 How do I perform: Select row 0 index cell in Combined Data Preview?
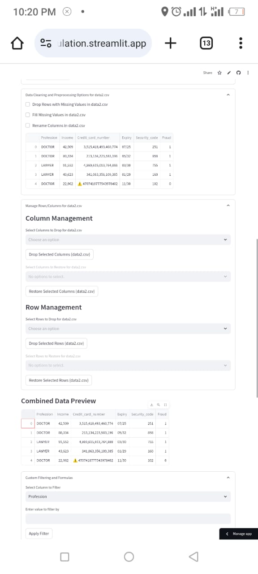pyautogui.click(x=28, y=423)
